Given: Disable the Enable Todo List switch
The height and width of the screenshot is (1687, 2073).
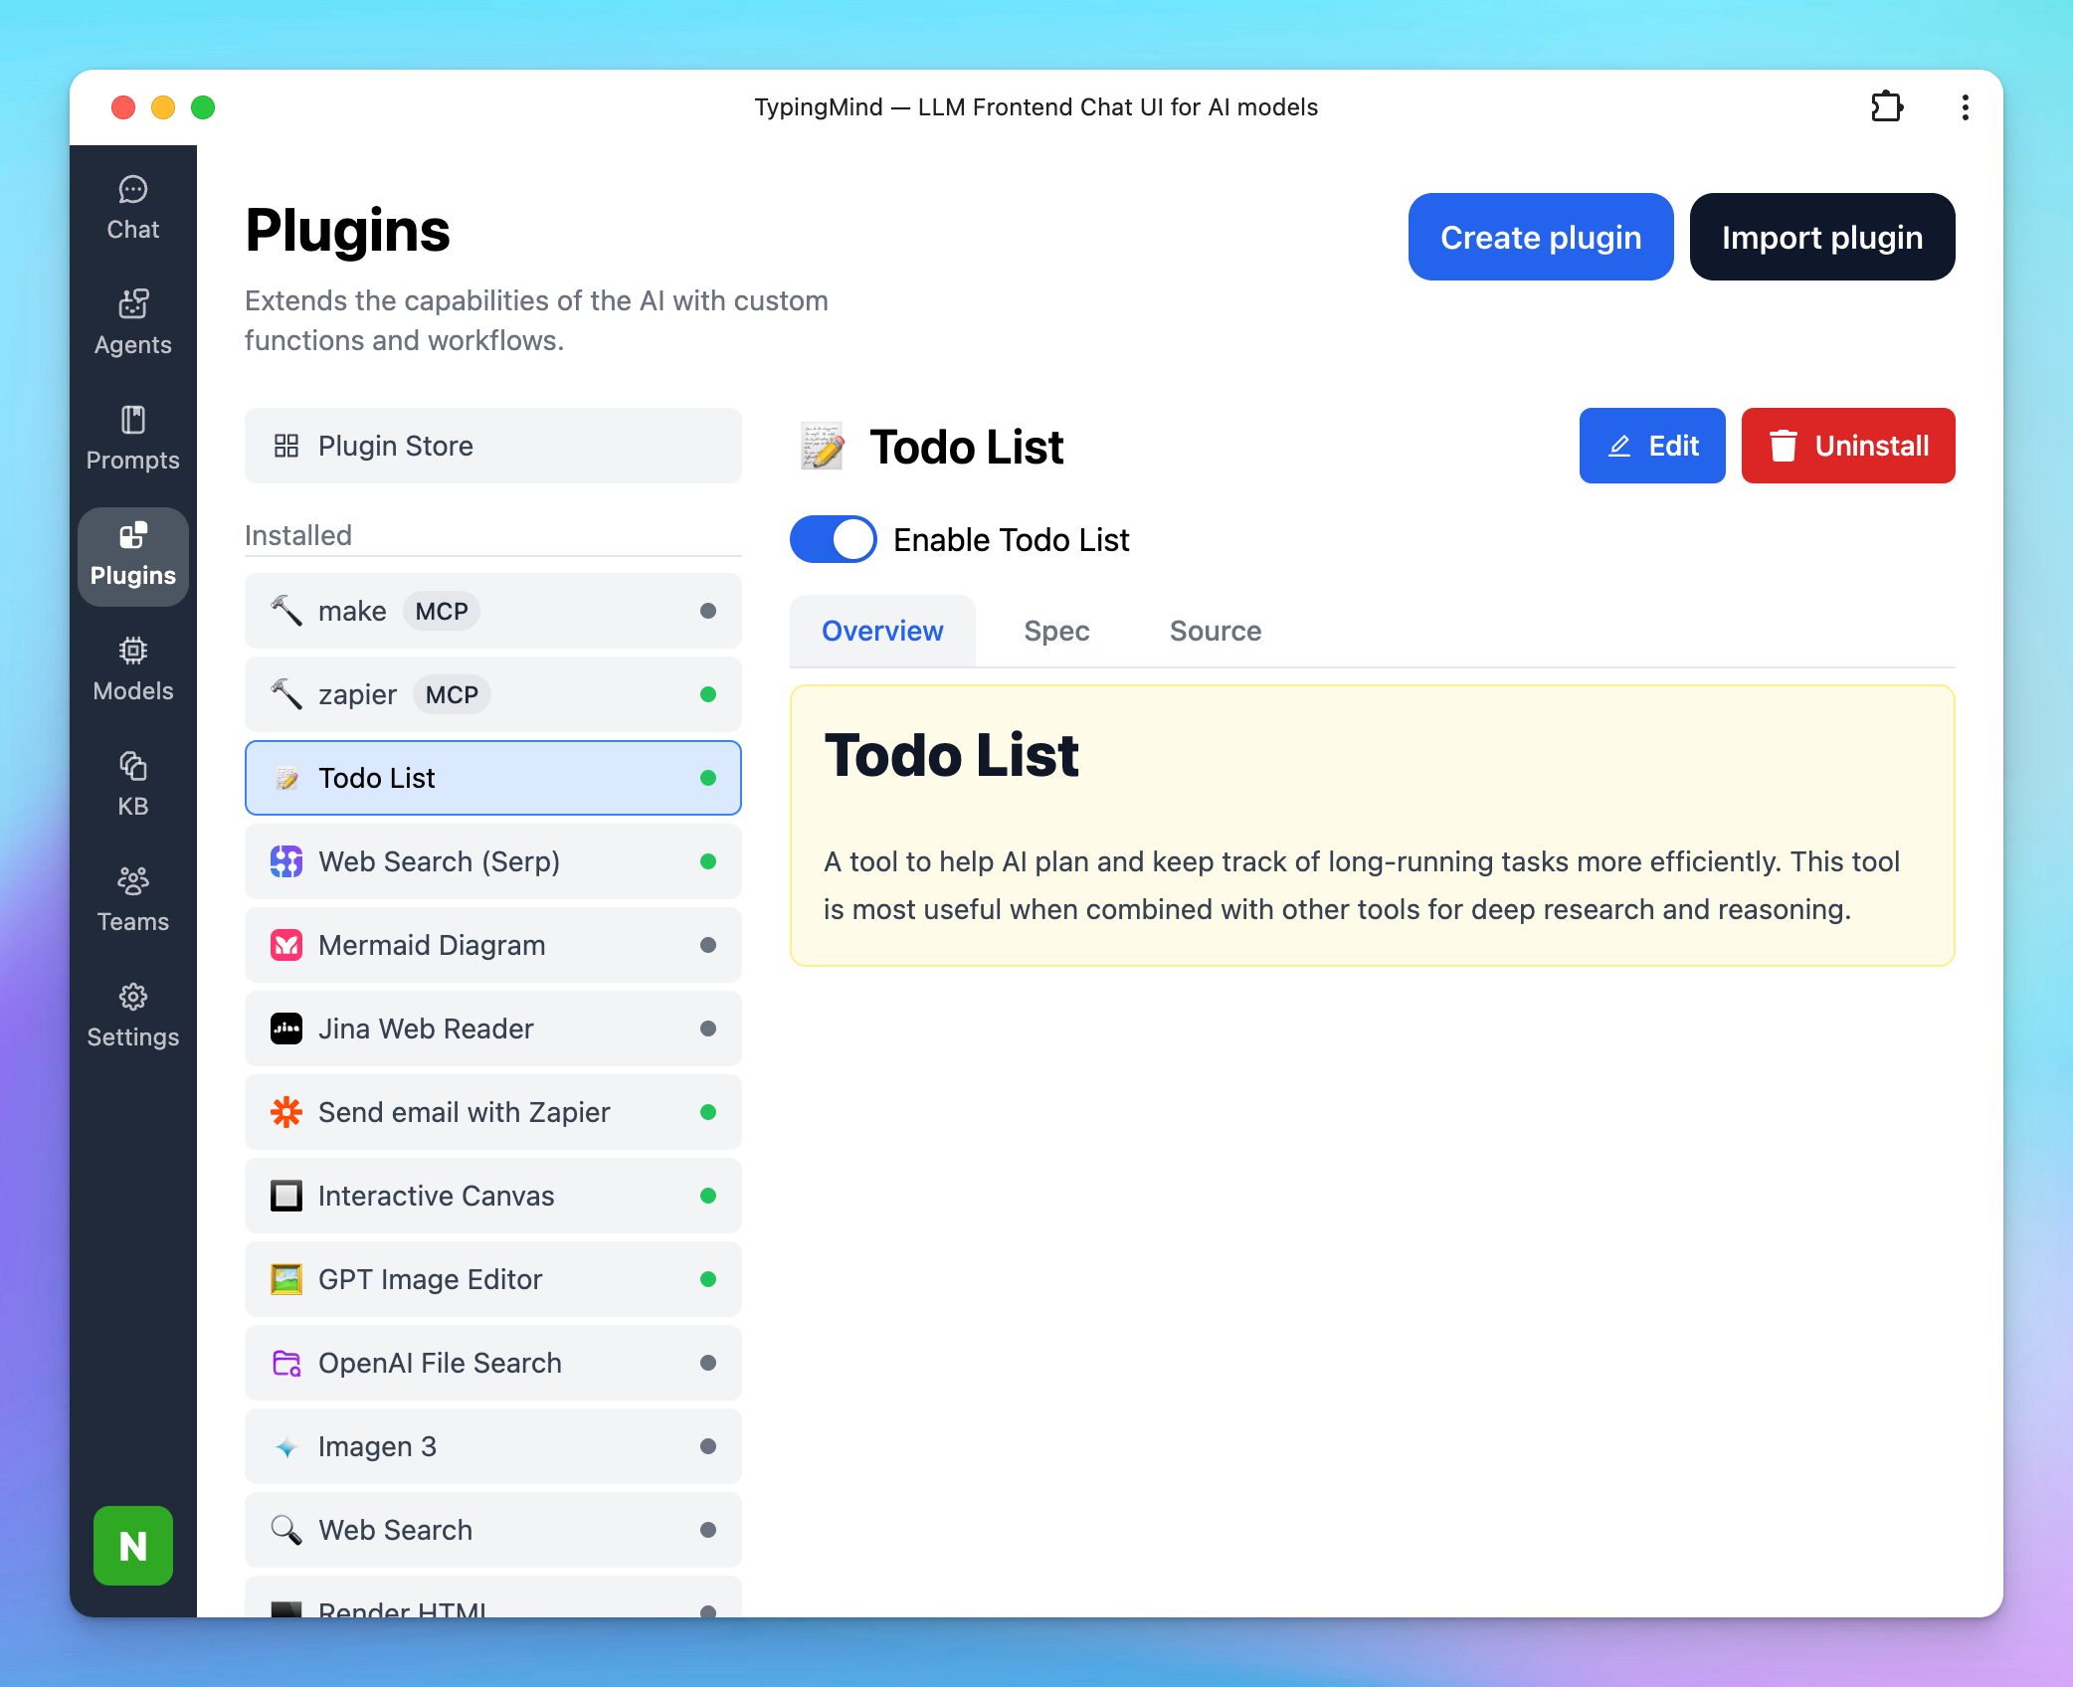Looking at the screenshot, I should point(833,539).
